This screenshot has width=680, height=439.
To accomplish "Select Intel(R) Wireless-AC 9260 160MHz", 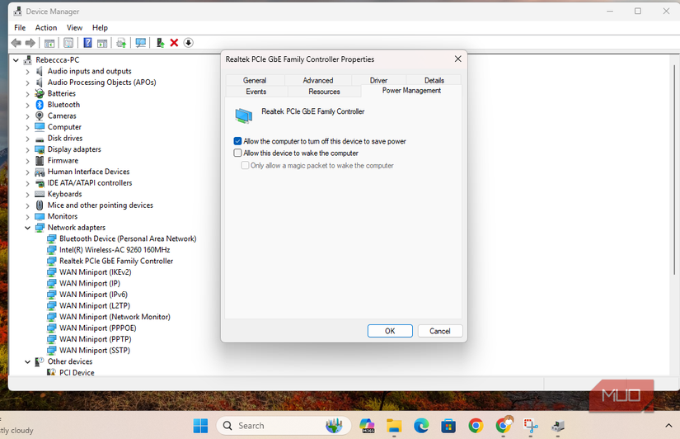I will pyautogui.click(x=115, y=250).
